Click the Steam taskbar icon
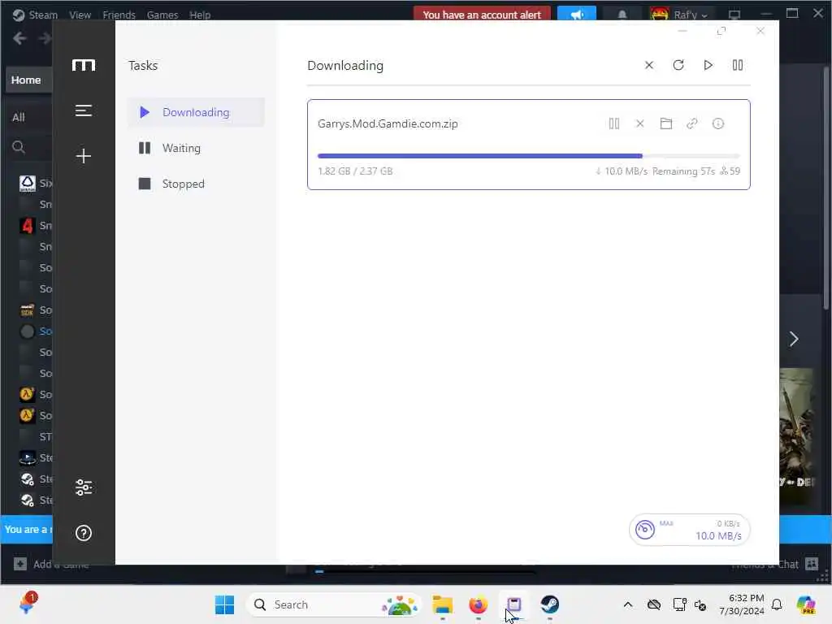Image resolution: width=832 pixels, height=624 pixels. click(550, 604)
